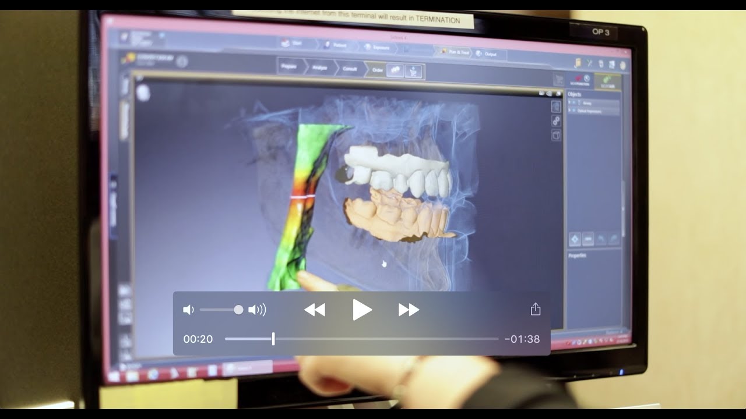Rewind the video
746x419 pixels.
tap(315, 310)
